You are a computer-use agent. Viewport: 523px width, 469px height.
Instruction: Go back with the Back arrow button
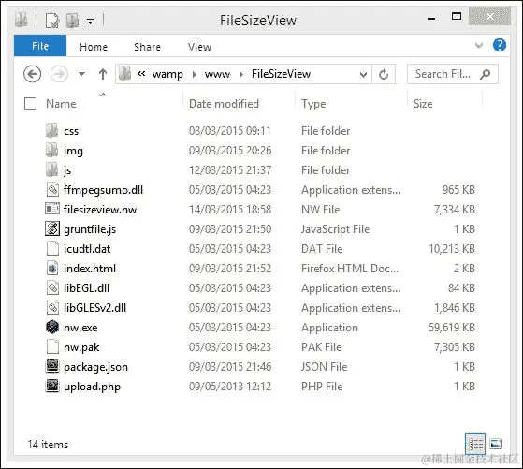(x=33, y=73)
